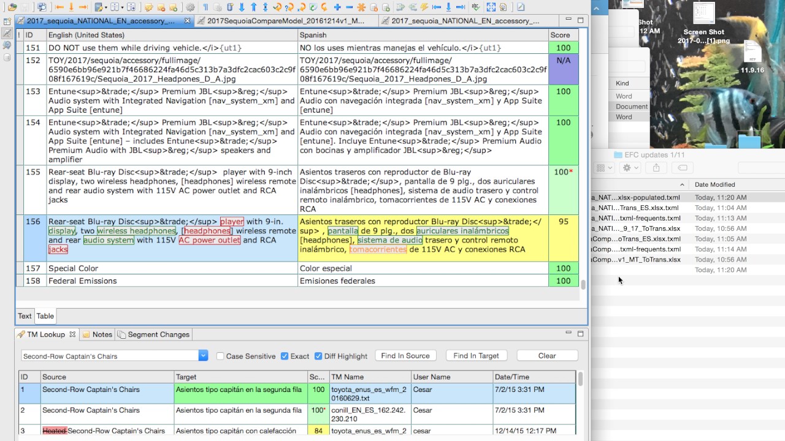Click the gray gear settings toolbar icon
Screen dimensions: 785x441
click(190, 7)
